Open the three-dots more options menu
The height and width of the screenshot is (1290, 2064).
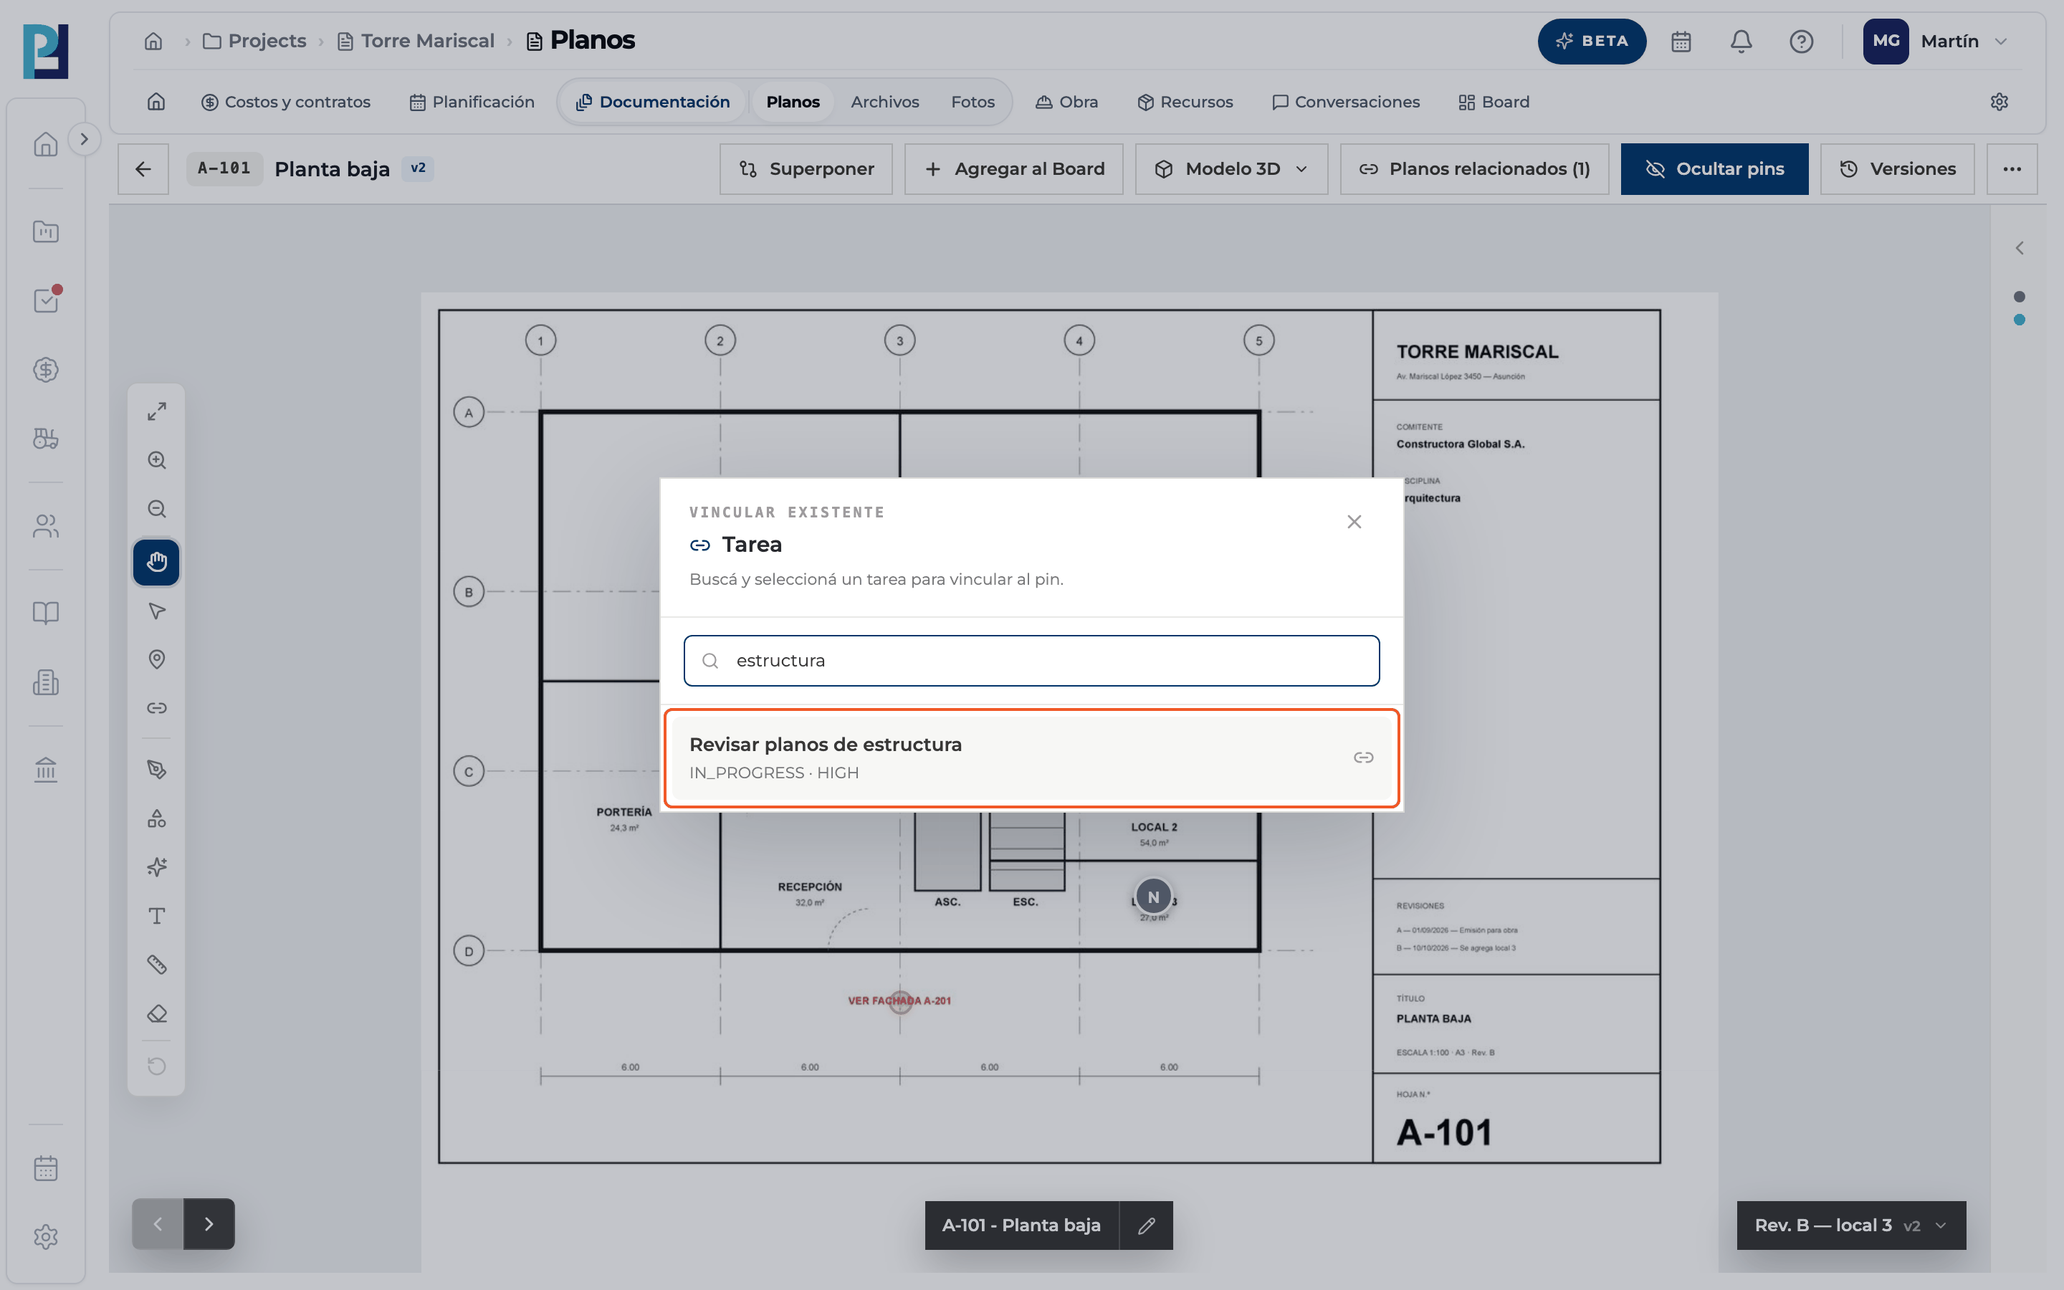[2012, 169]
